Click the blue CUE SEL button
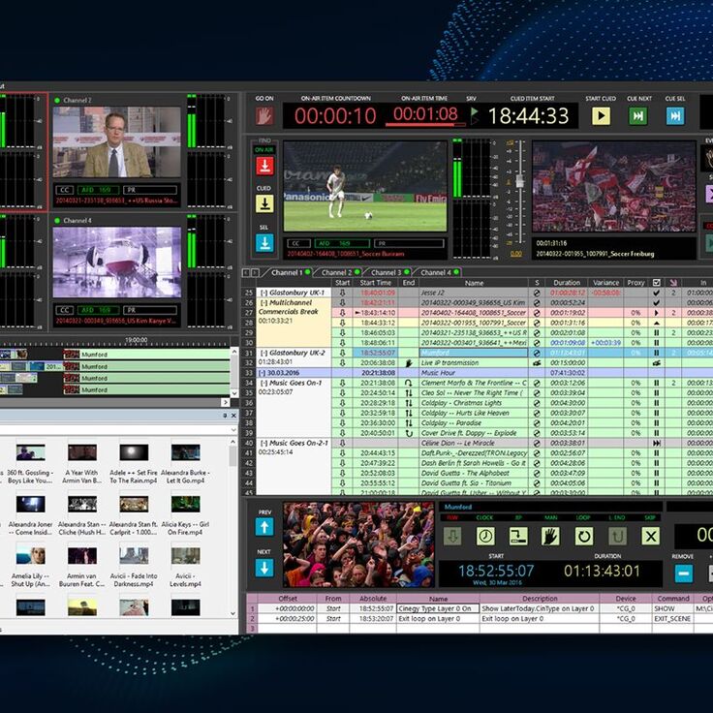Viewport: 713px width, 713px height. pyautogui.click(x=675, y=116)
